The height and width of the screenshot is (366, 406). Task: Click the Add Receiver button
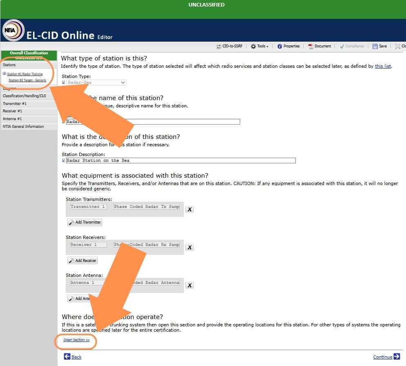click(x=83, y=260)
